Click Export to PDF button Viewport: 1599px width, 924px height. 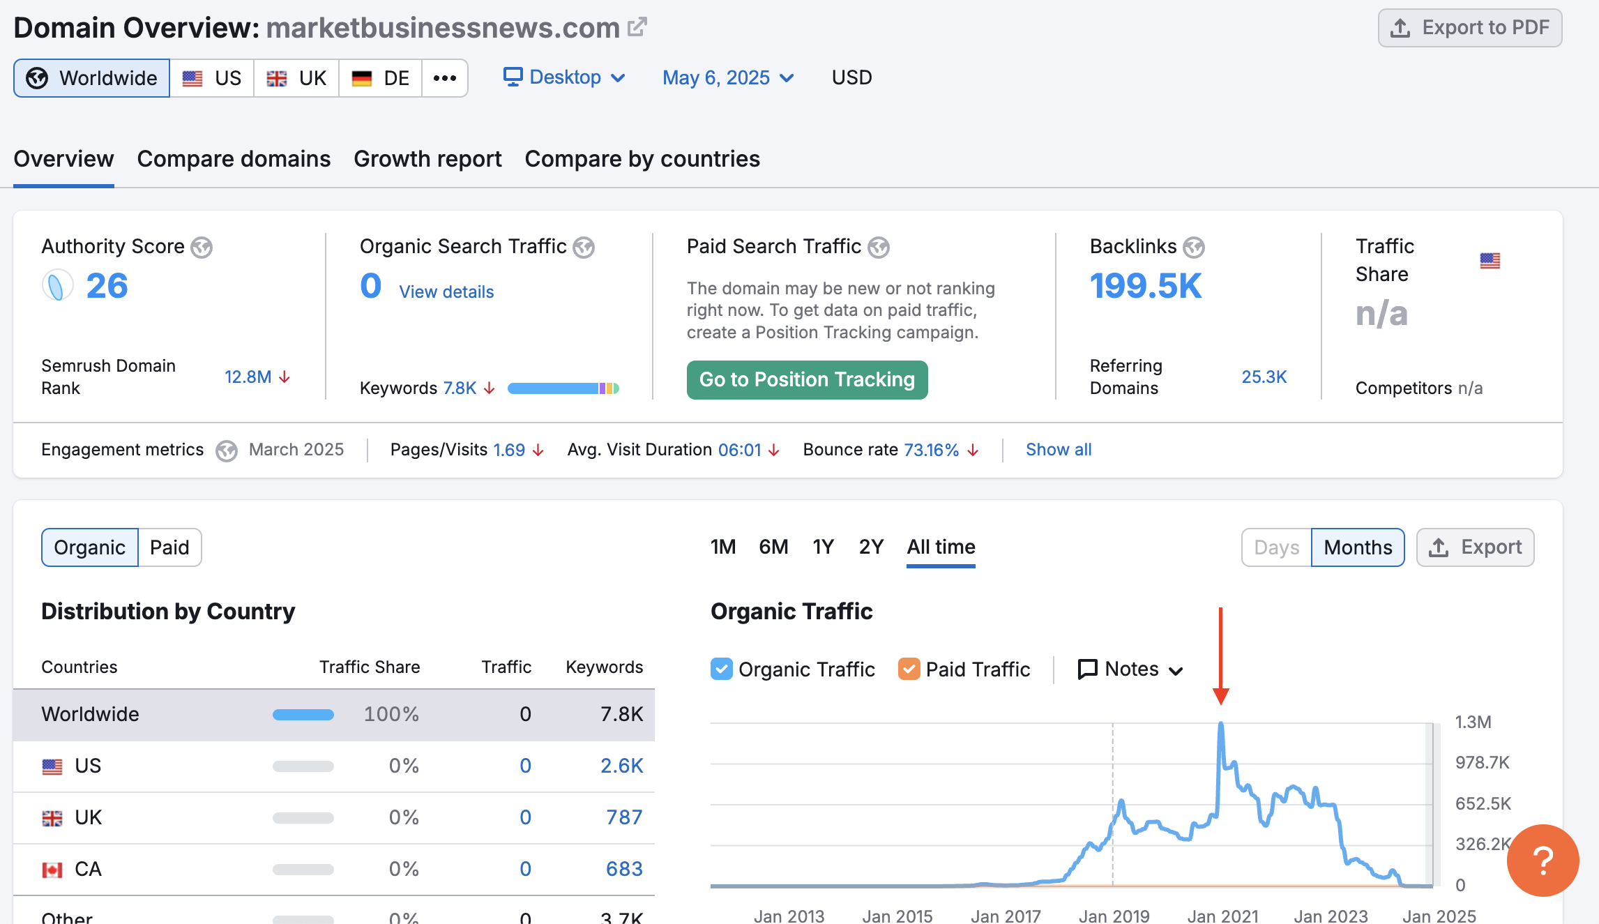1470,28
